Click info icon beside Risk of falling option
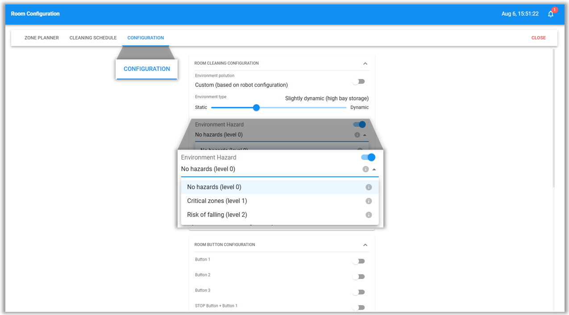 point(369,215)
